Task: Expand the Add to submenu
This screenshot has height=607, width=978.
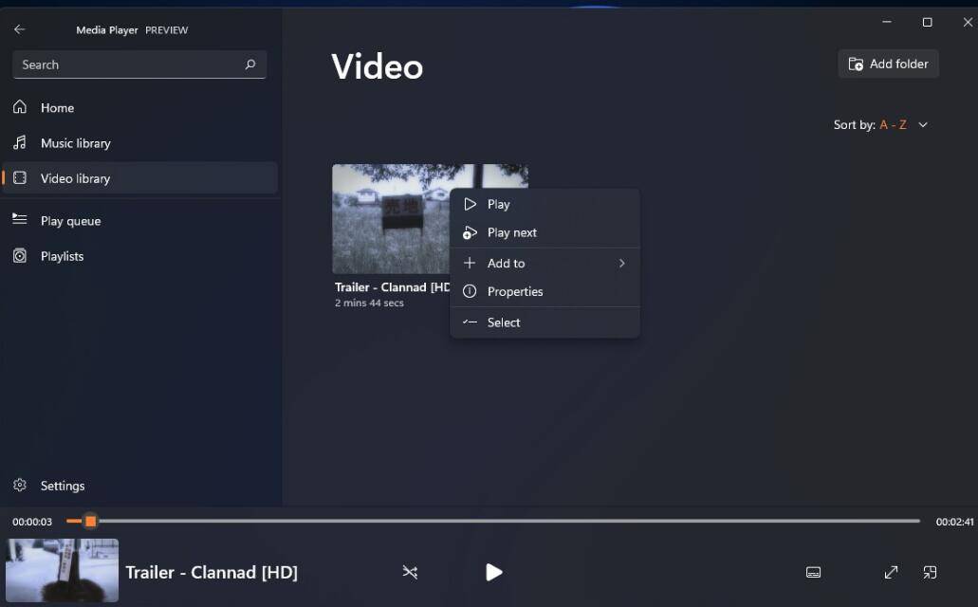Action: tap(507, 263)
